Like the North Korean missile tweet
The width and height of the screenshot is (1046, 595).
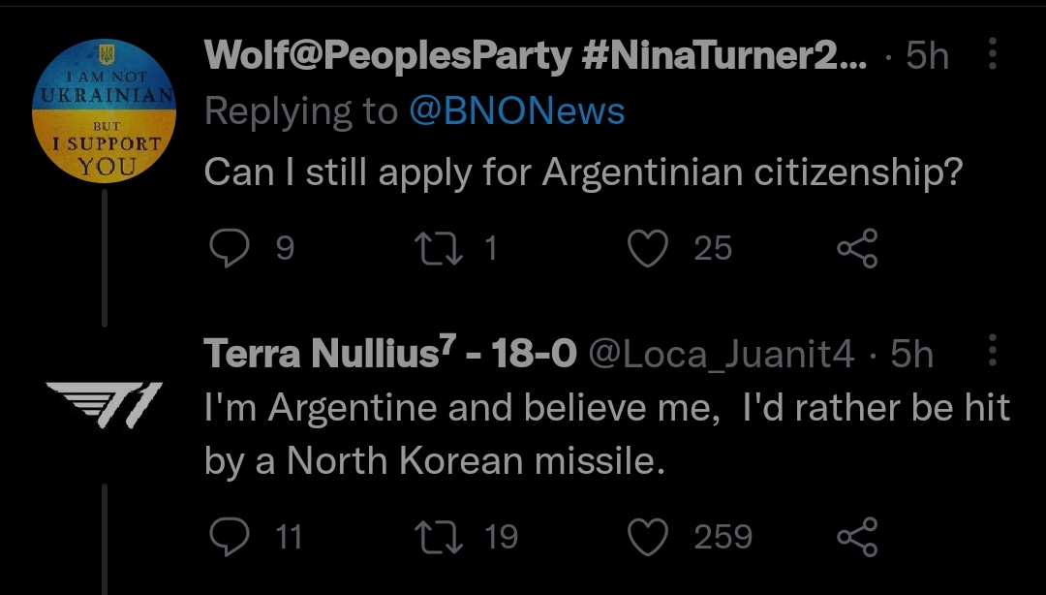(x=649, y=536)
